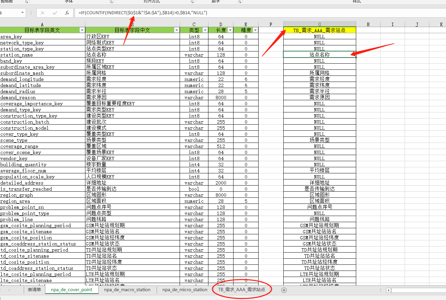
Task: Switch to the npa_de_macro_station sheet tab
Action: point(127,290)
